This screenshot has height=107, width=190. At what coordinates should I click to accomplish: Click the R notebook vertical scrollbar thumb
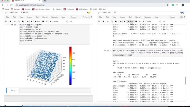coord(185,81)
